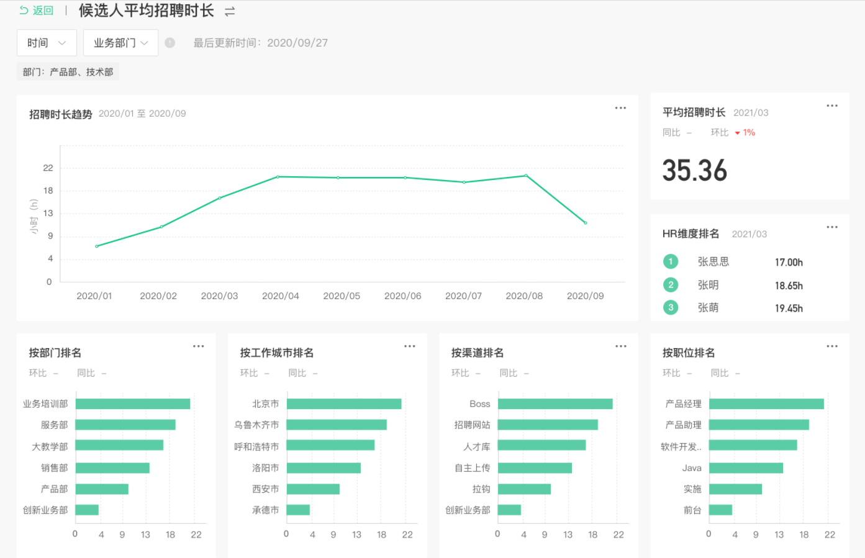The image size is (865, 558).
Task: Click the 2020/01 data point on trend line
Action: [x=96, y=246]
